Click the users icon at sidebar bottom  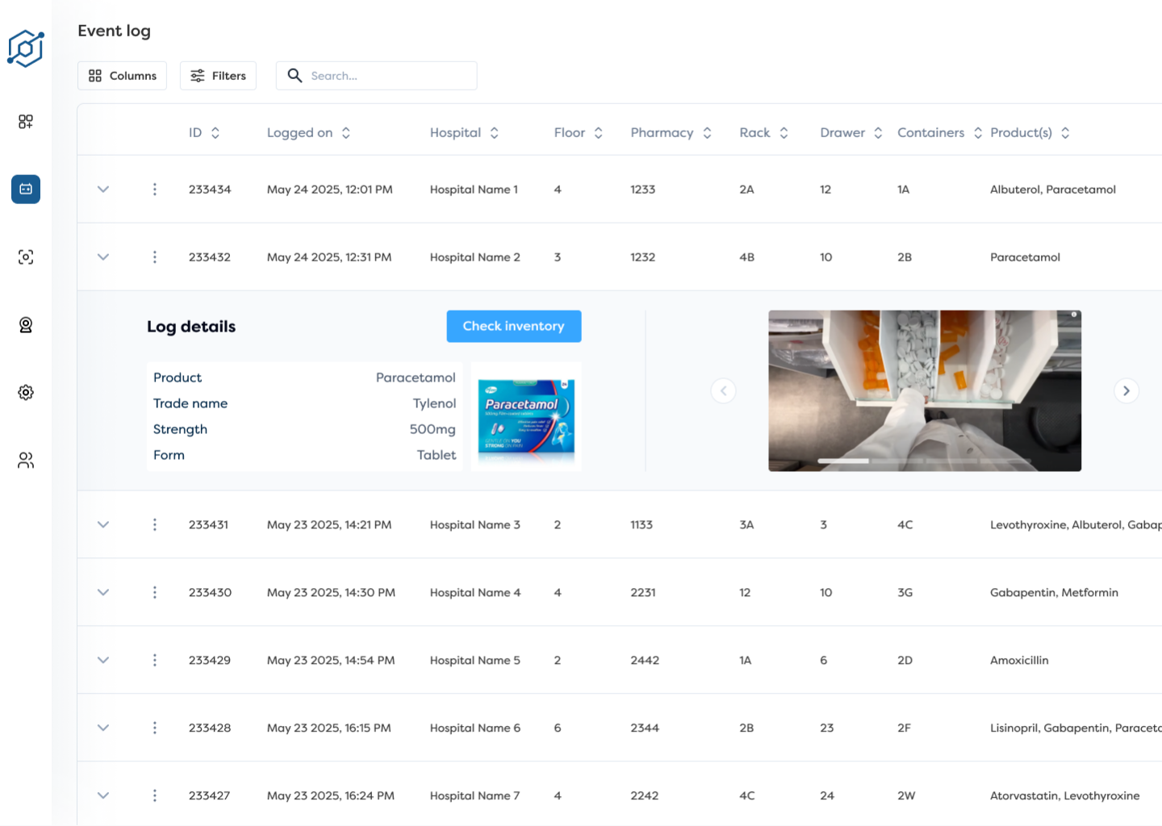click(25, 460)
